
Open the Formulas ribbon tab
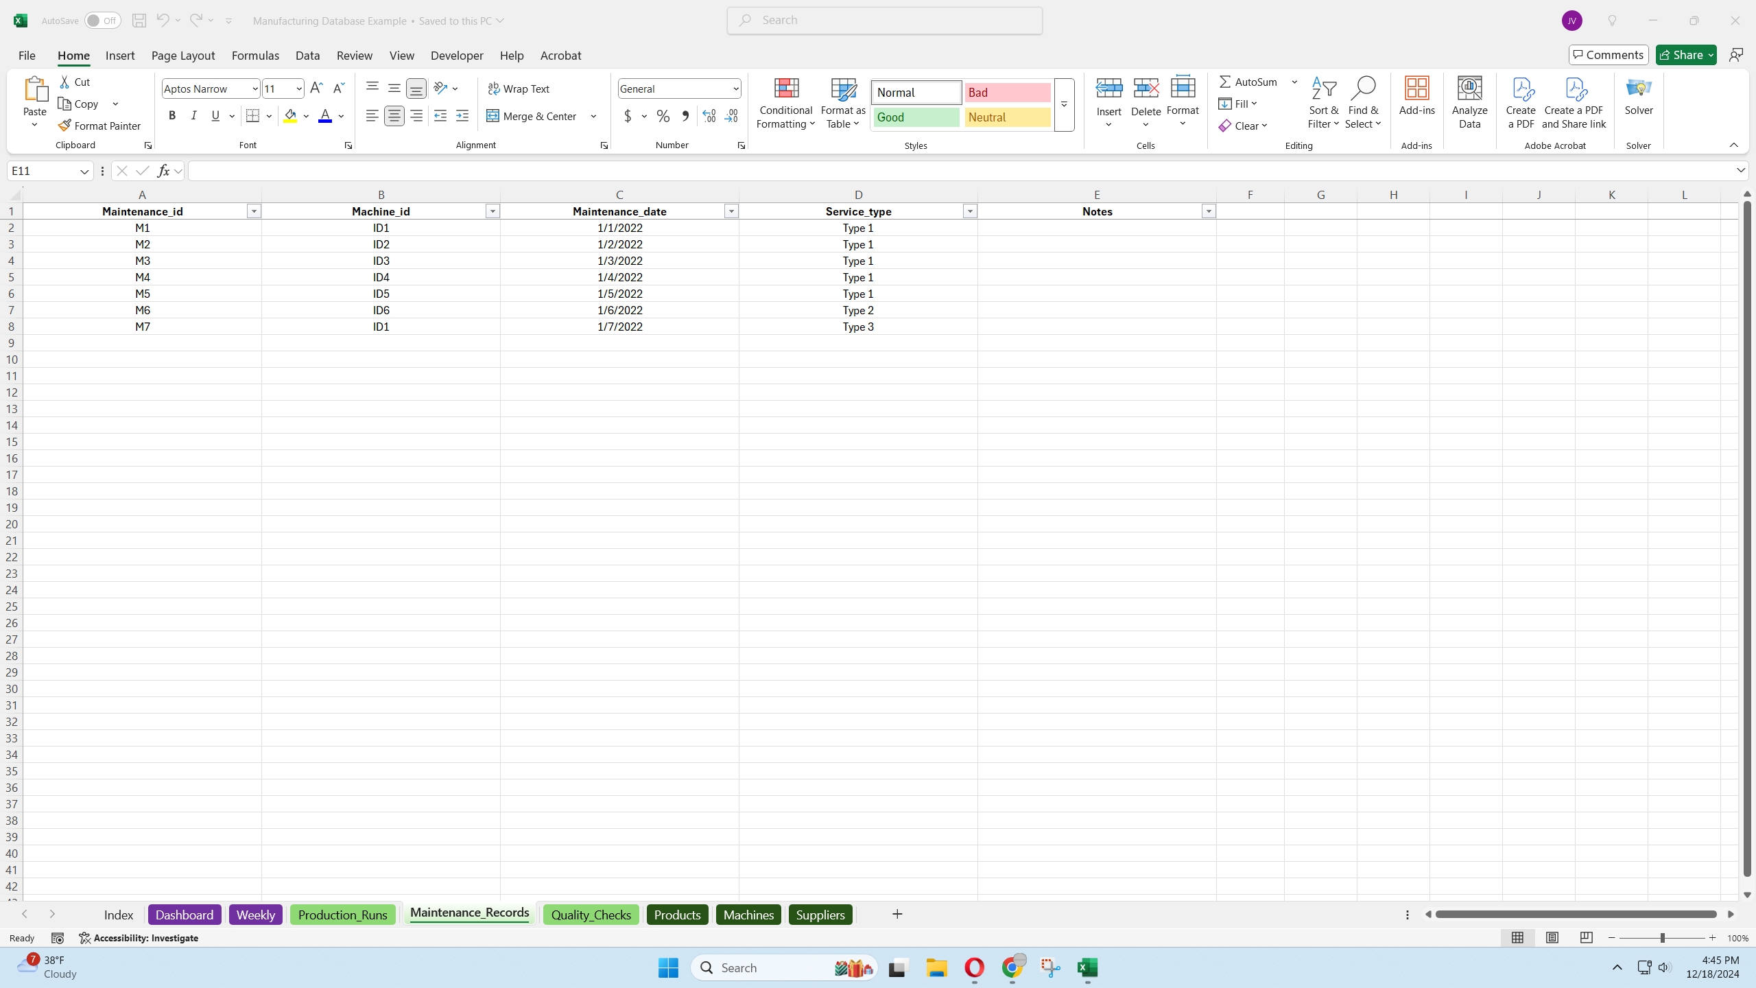pos(255,56)
